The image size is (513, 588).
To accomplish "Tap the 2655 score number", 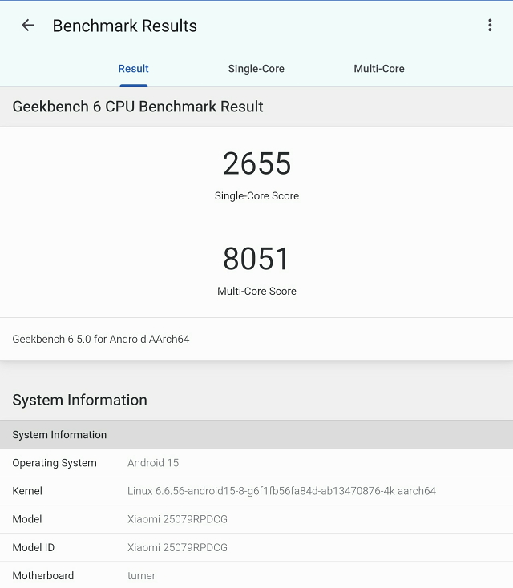I will pyautogui.click(x=256, y=163).
